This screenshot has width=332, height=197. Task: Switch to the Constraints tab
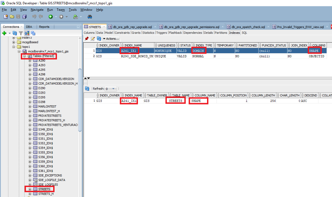point(122,33)
